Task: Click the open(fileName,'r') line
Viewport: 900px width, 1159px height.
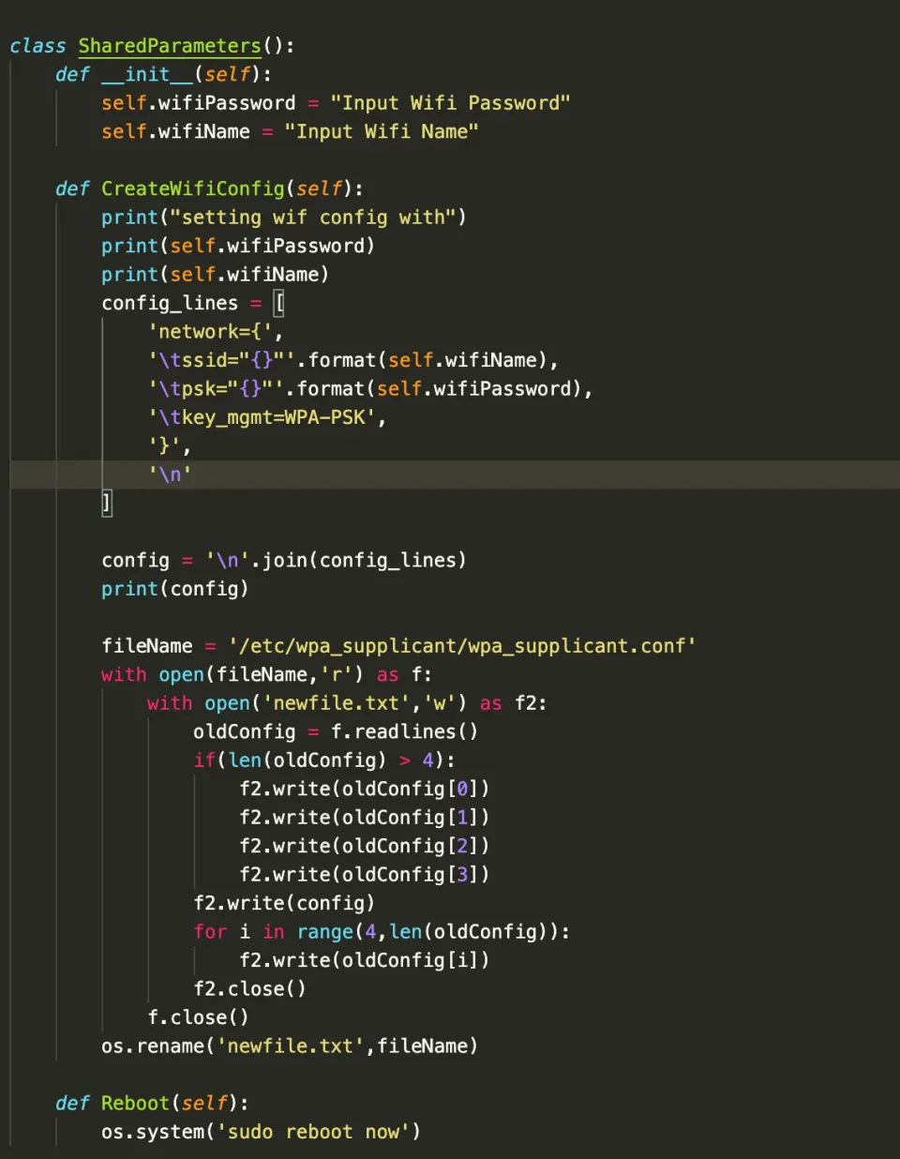Action: pyautogui.click(x=266, y=675)
